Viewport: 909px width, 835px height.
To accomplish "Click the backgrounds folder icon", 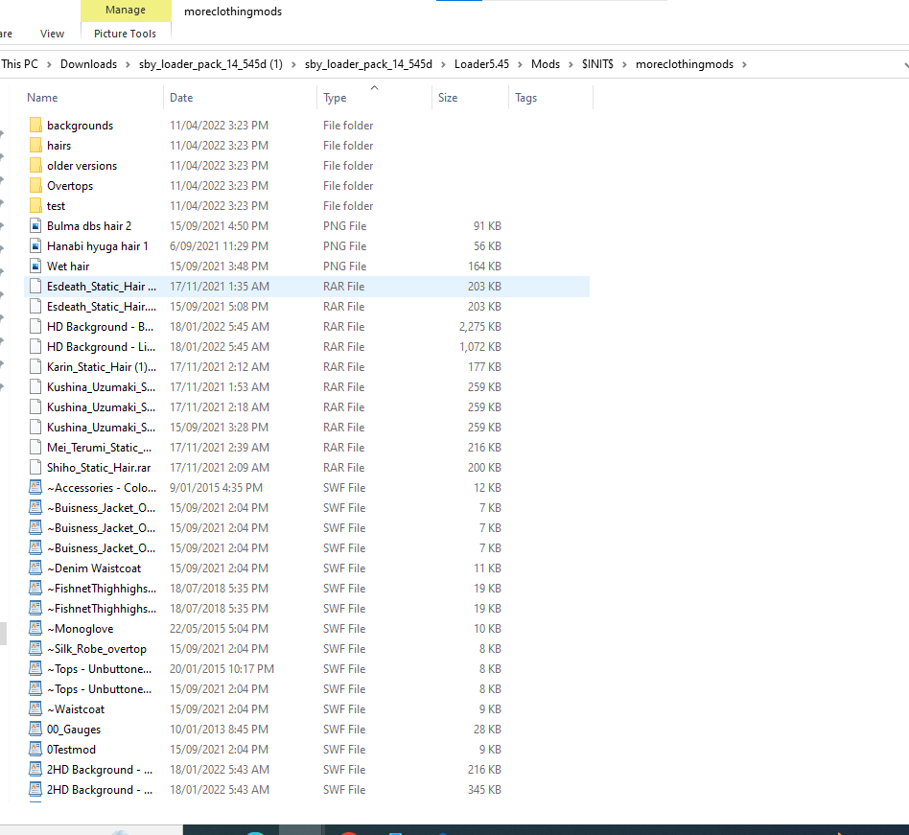I will click(35, 126).
